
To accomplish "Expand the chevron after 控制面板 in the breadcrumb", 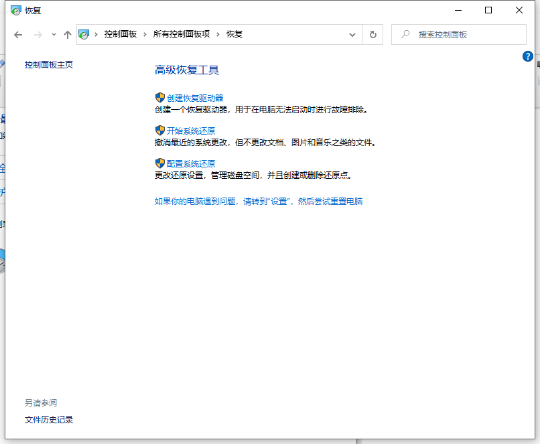I will point(145,34).
